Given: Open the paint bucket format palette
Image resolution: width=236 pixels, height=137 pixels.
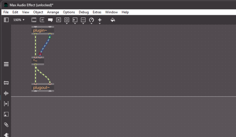Looking at the screenshot, I should tap(113, 20).
